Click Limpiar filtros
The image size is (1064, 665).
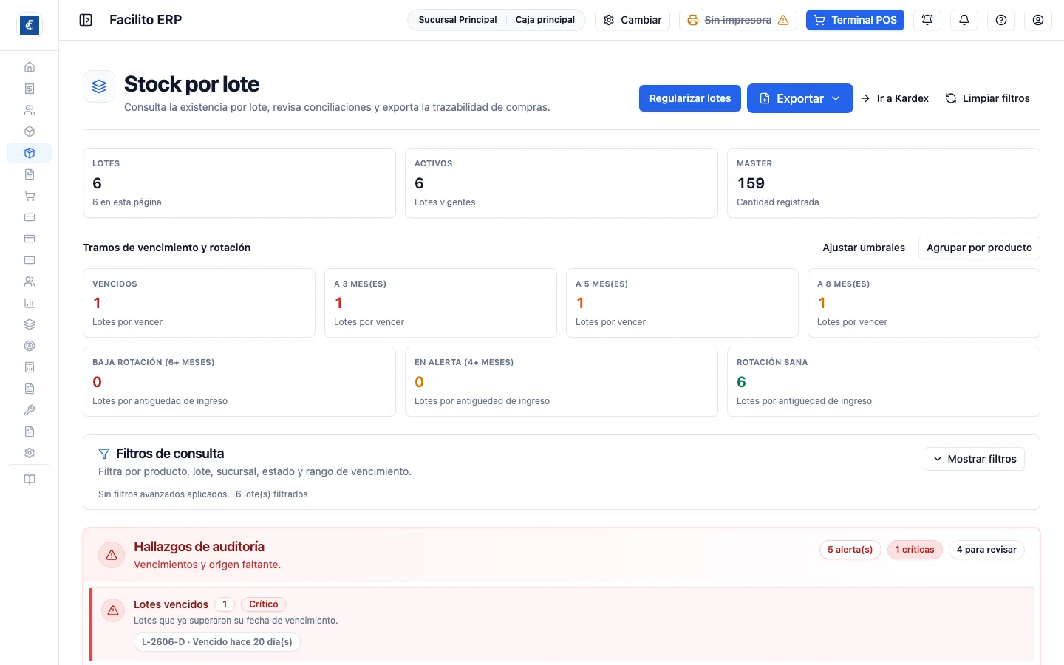(988, 98)
